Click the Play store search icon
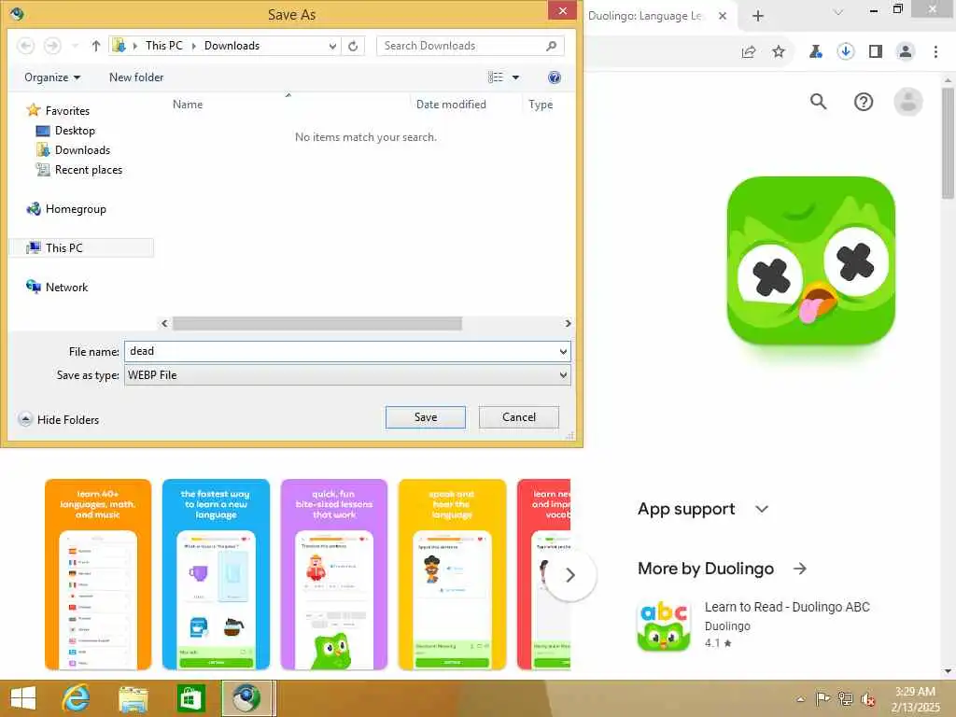956x717 pixels. point(818,101)
